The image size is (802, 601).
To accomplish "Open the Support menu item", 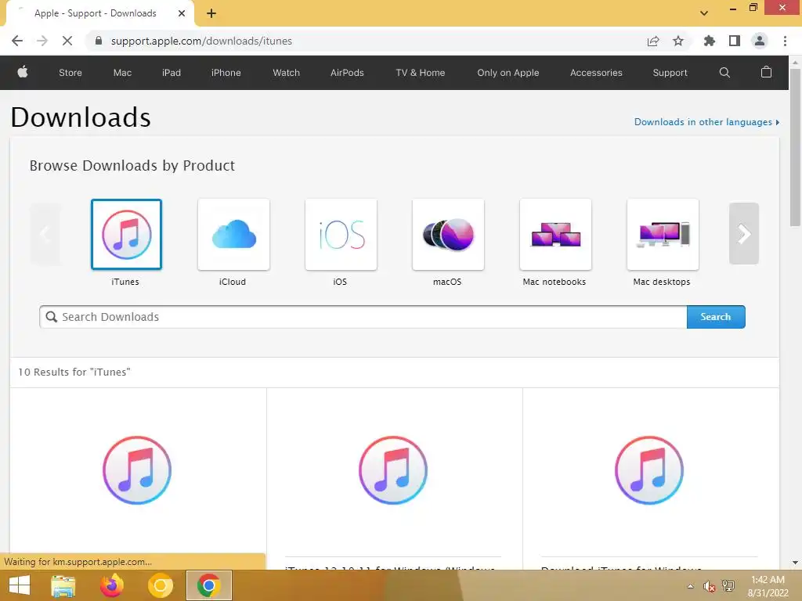I will point(670,73).
